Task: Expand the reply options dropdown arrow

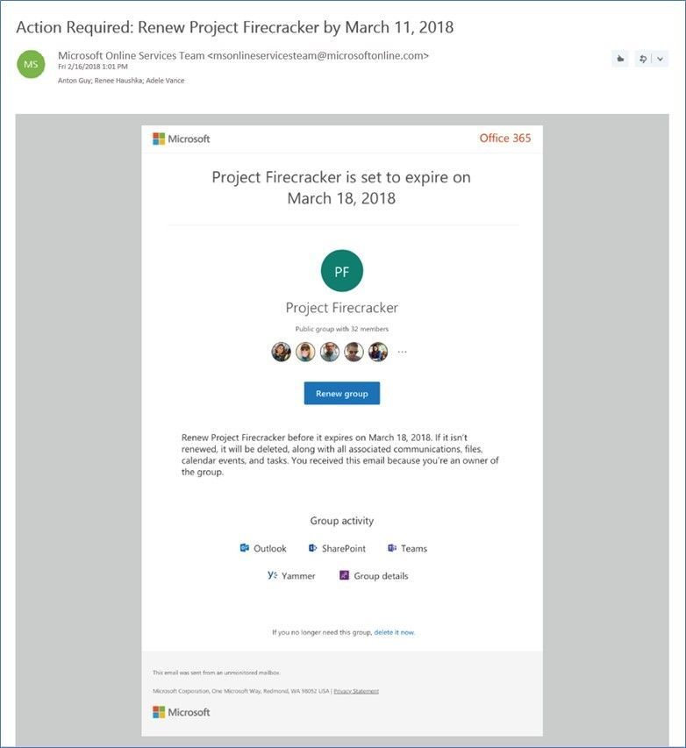Action: (660, 59)
